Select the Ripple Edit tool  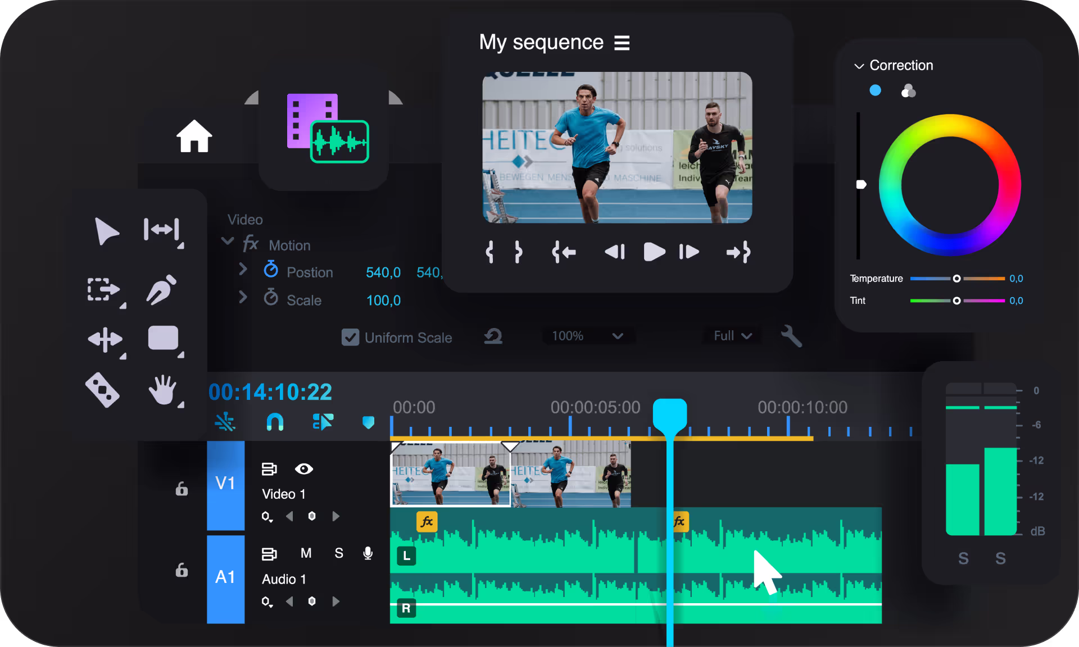162,230
